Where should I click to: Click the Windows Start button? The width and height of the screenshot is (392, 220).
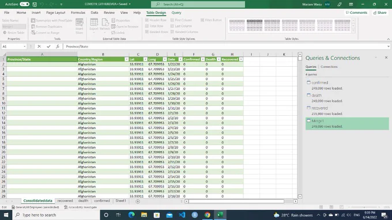(x=6, y=215)
